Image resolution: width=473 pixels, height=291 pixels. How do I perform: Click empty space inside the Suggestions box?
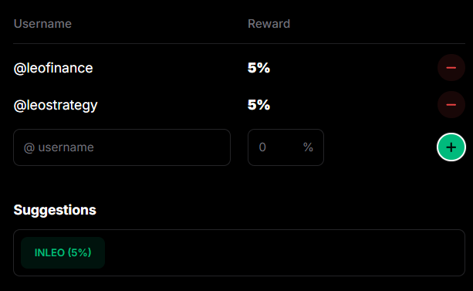click(x=283, y=252)
